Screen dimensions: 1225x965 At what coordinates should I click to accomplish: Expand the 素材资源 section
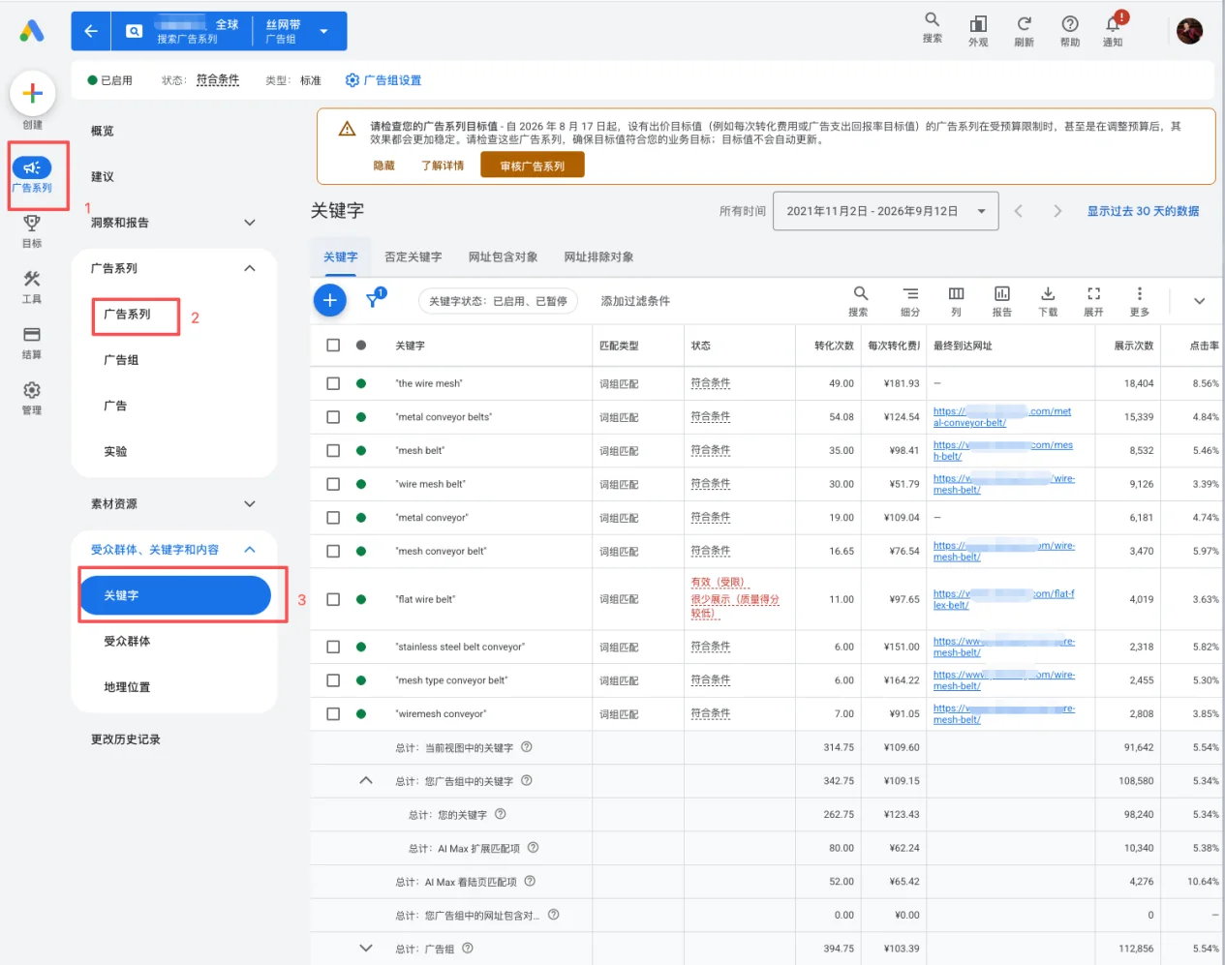pos(250,503)
